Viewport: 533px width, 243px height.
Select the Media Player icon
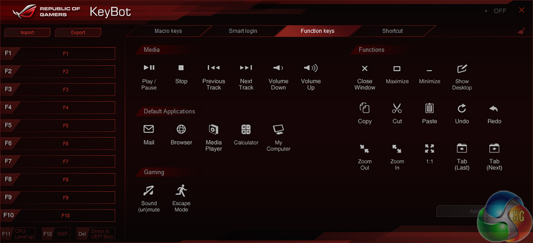213,129
